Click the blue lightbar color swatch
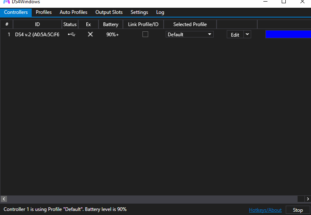The image size is (311, 215). 288,34
